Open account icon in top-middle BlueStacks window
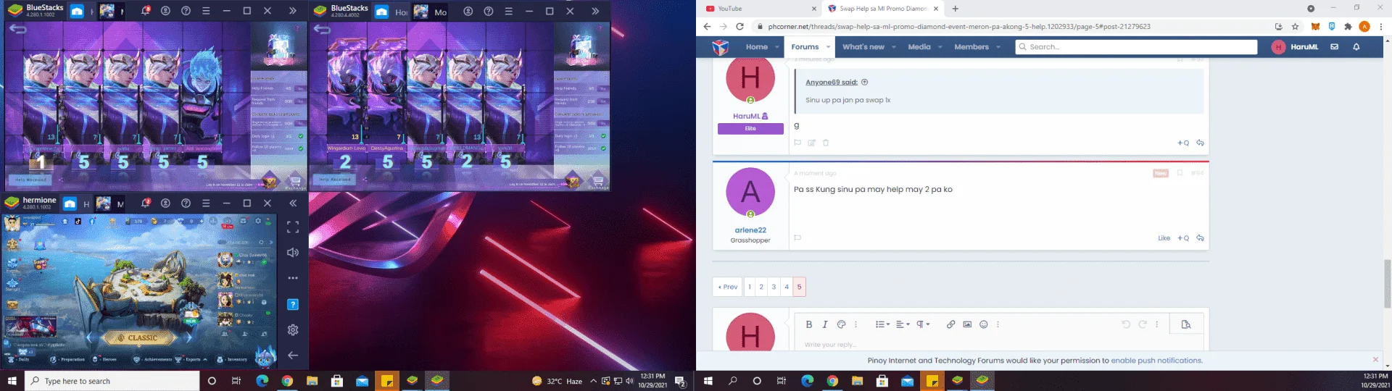This screenshot has height=391, width=1392. click(468, 11)
